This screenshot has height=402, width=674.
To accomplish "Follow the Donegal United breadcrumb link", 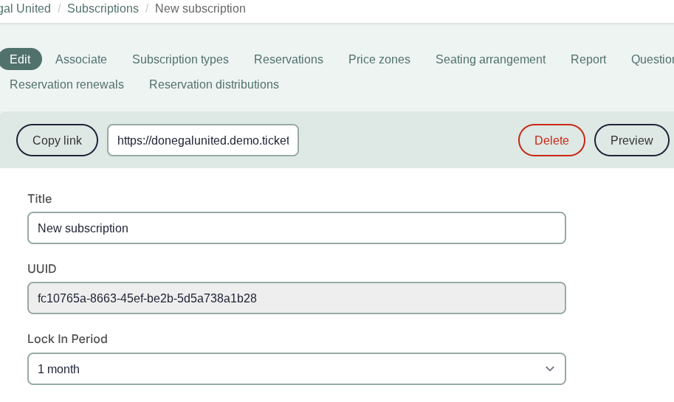I will coord(25,9).
